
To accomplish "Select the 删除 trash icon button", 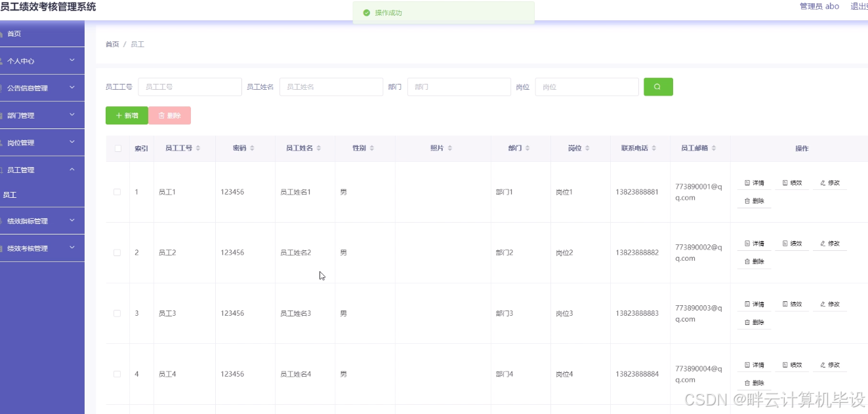I will pyautogui.click(x=169, y=115).
